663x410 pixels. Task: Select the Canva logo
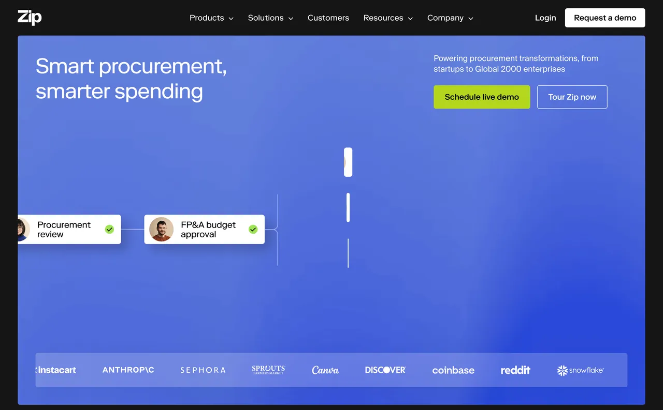tap(325, 370)
